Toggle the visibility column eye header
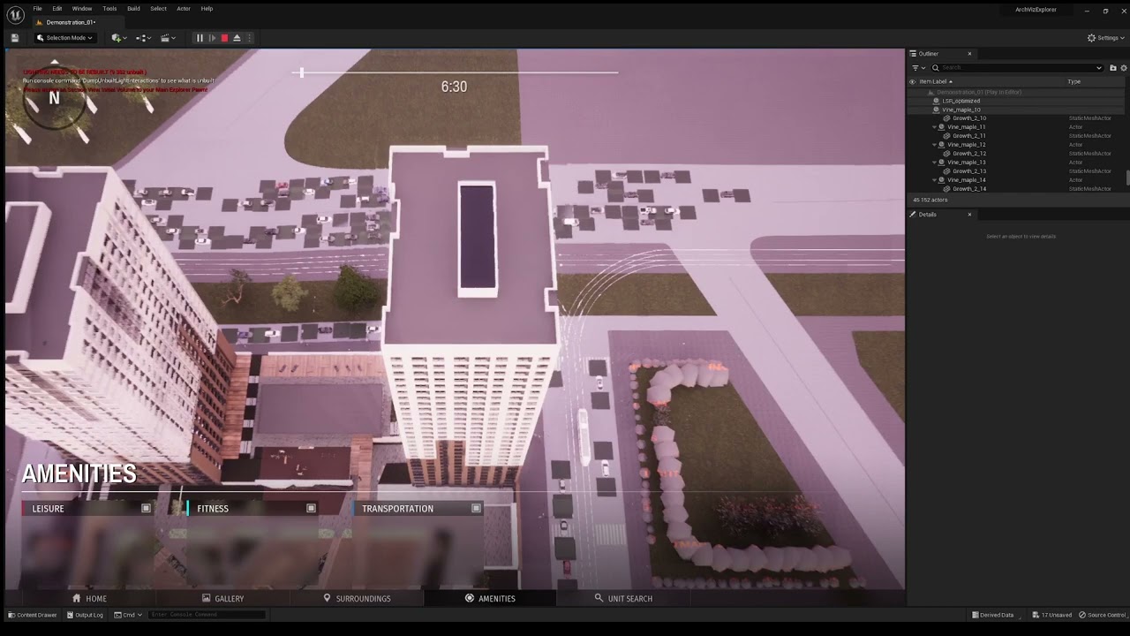This screenshot has height=636, width=1130. click(913, 81)
